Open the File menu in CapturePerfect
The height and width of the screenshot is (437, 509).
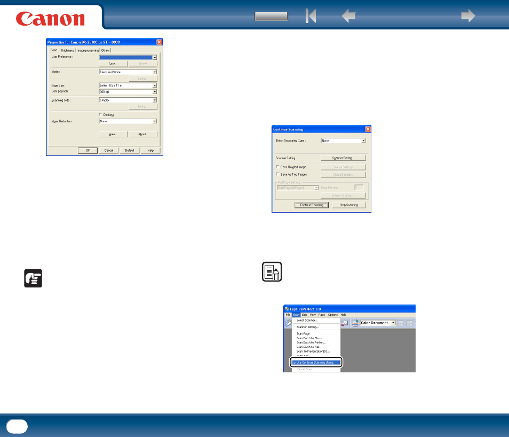pos(288,315)
